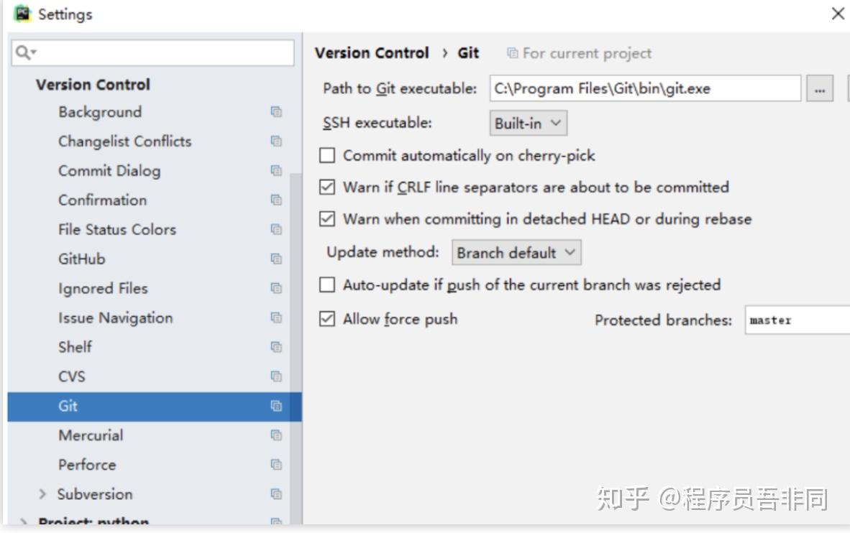Viewport: 850px width, 533px height.
Task: Click the Version Control breadcrumb link
Action: (x=372, y=53)
